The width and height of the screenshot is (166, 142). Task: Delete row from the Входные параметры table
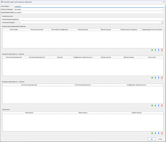click(162, 50)
